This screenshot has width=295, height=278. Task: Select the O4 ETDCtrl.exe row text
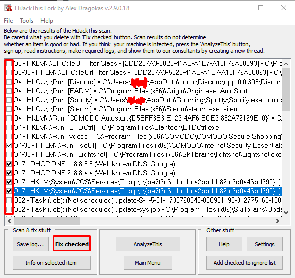click(x=116, y=128)
